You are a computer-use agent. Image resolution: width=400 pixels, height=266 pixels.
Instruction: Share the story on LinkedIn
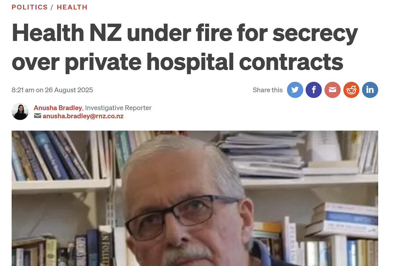point(370,90)
